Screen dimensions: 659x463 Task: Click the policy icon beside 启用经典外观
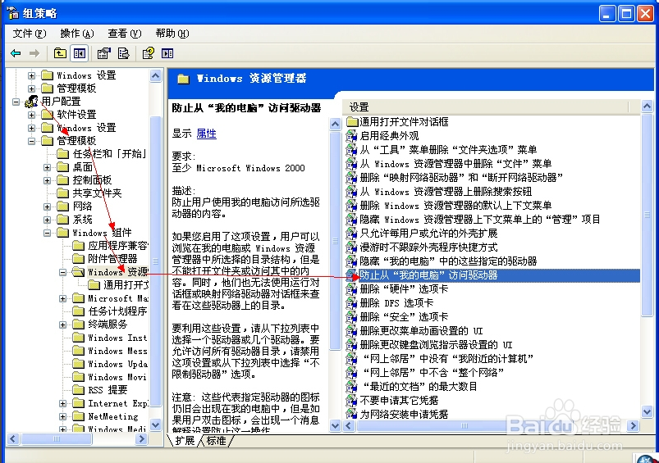[351, 135]
